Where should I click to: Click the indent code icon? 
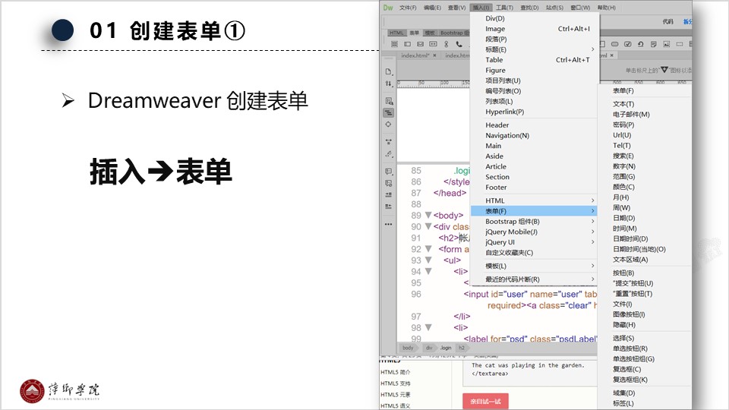(389, 195)
